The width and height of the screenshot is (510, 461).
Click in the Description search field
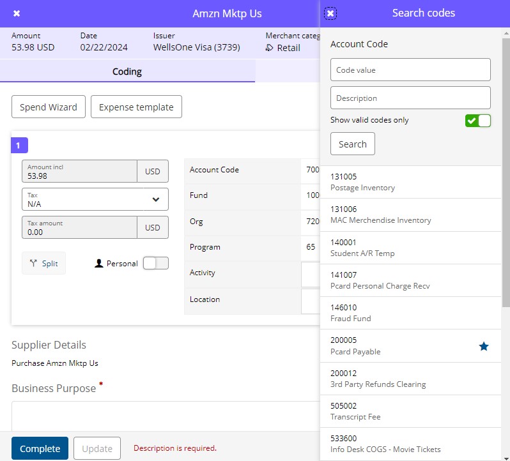click(410, 98)
